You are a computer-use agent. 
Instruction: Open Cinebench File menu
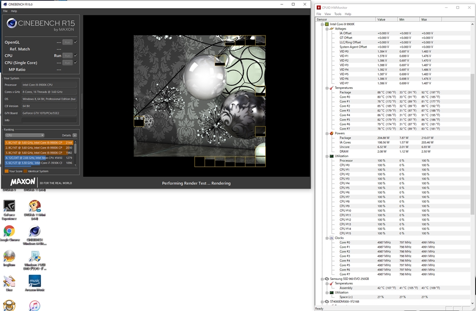(x=6, y=11)
